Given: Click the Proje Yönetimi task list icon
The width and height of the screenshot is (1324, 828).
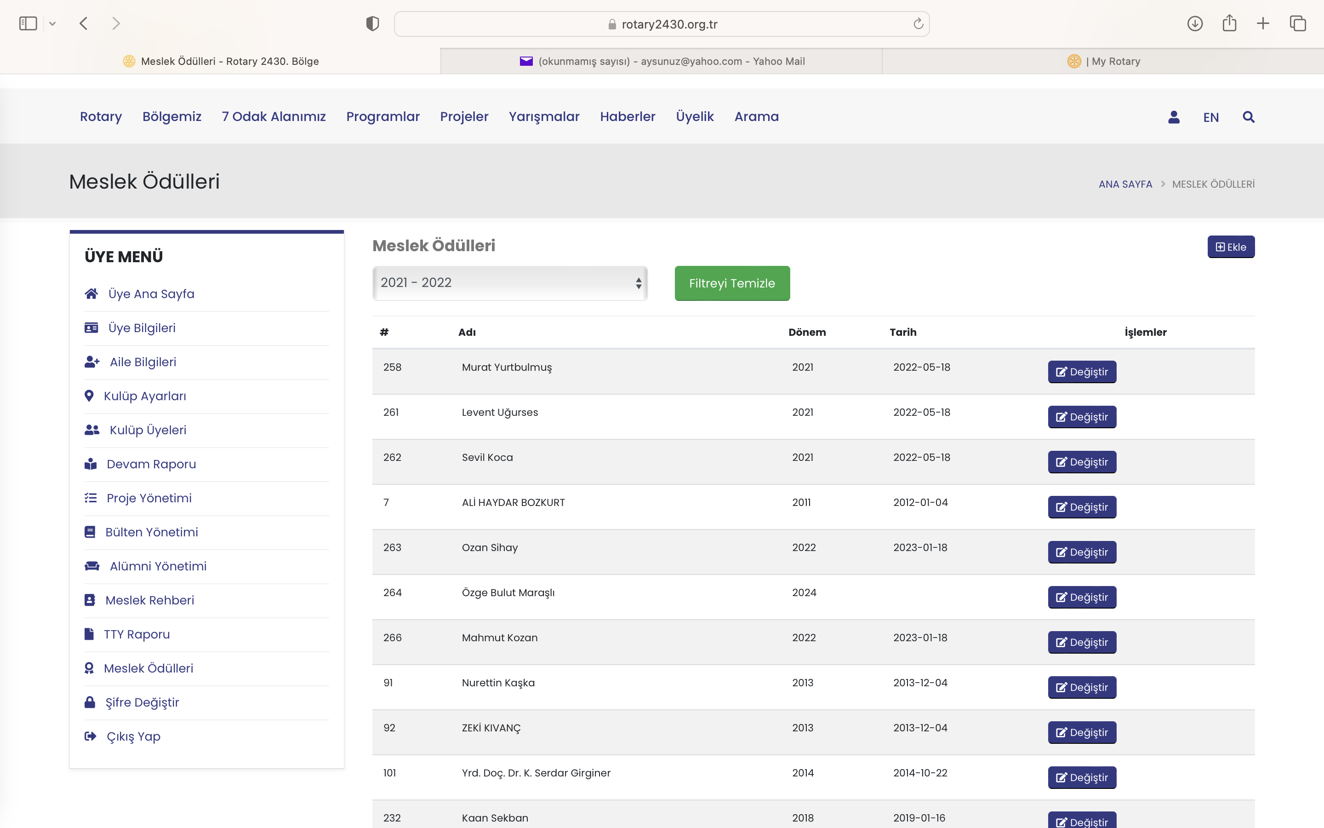Looking at the screenshot, I should (91, 498).
